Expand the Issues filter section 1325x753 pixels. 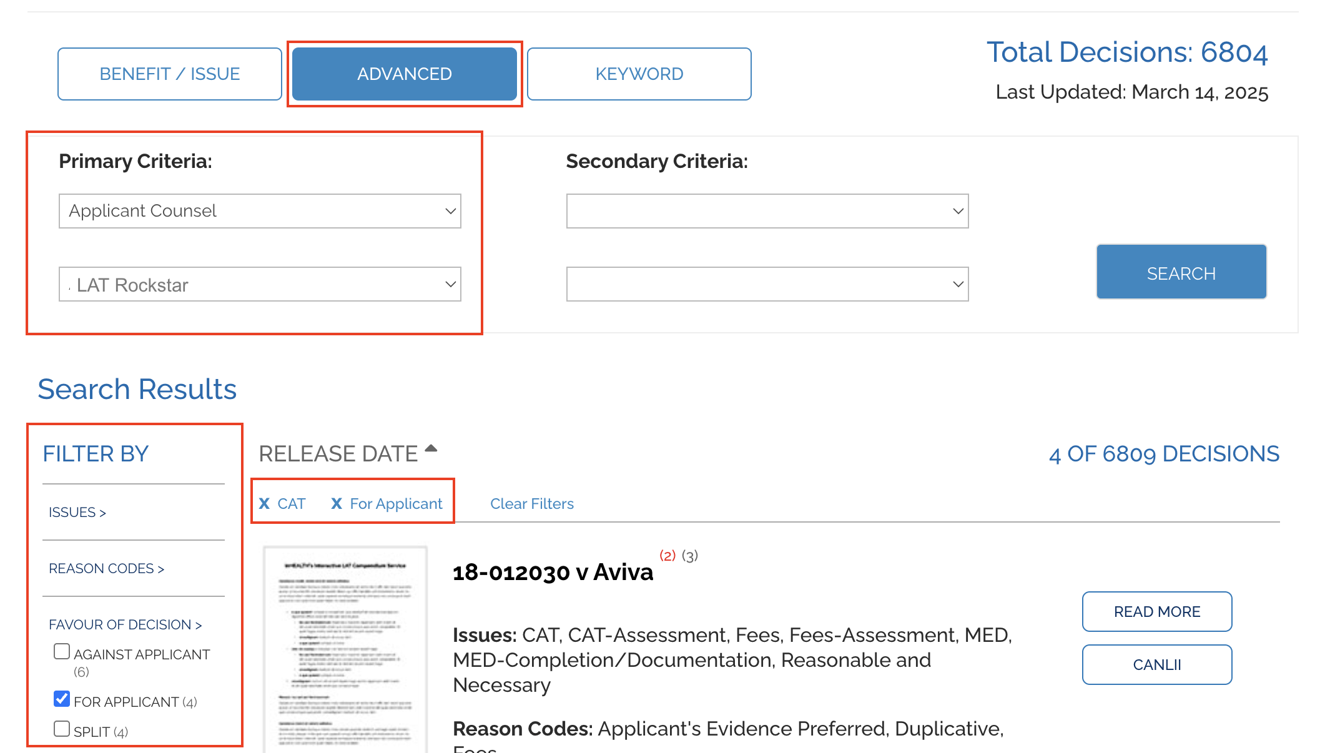click(x=77, y=513)
